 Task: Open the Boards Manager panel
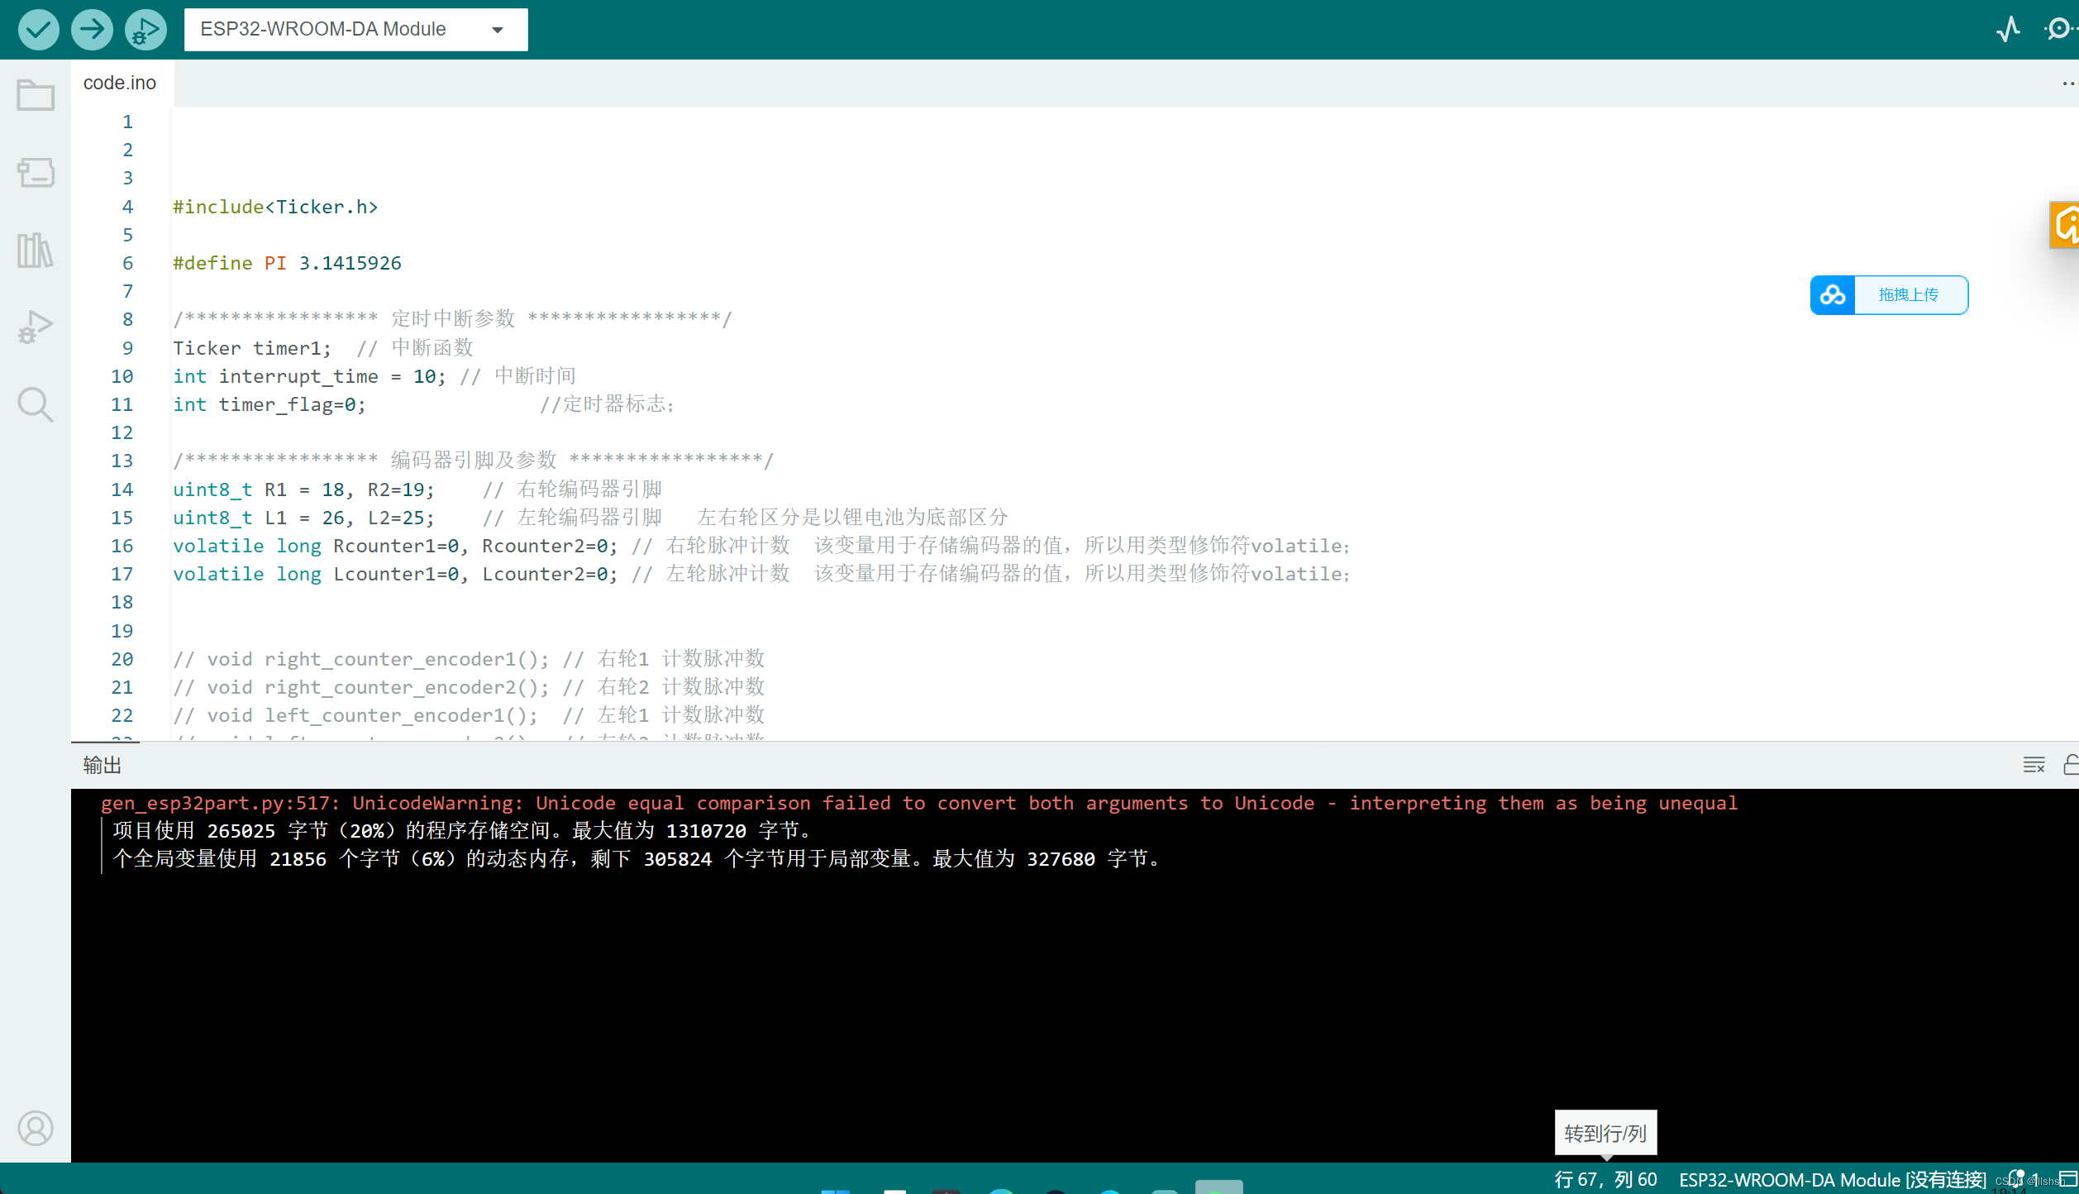pyautogui.click(x=36, y=173)
